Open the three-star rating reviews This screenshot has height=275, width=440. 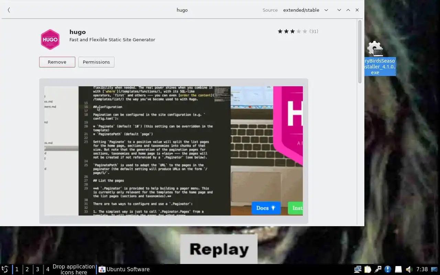[292, 31]
